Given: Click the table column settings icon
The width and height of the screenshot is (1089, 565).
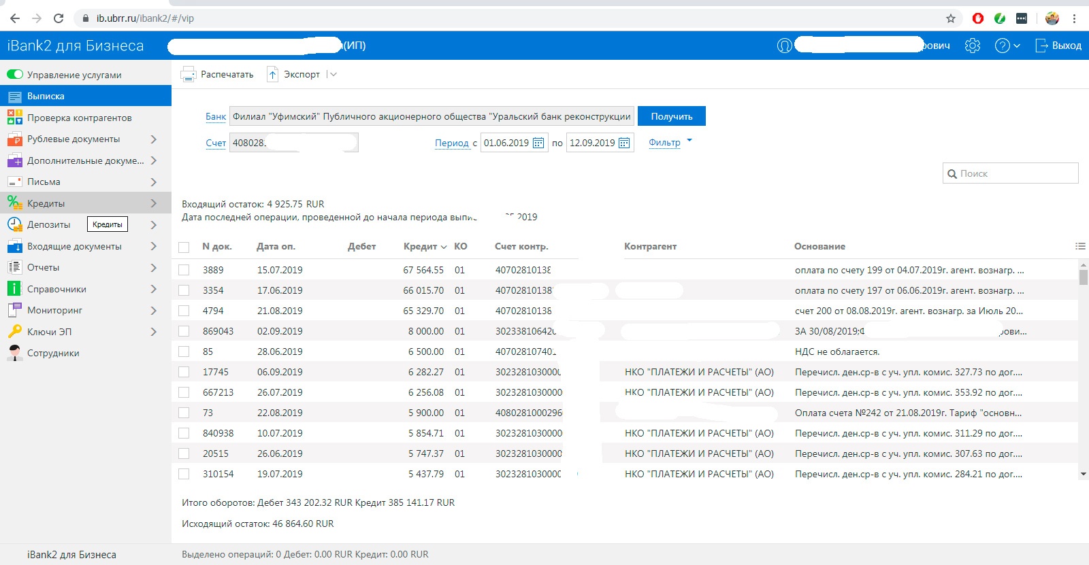Looking at the screenshot, I should point(1079,246).
